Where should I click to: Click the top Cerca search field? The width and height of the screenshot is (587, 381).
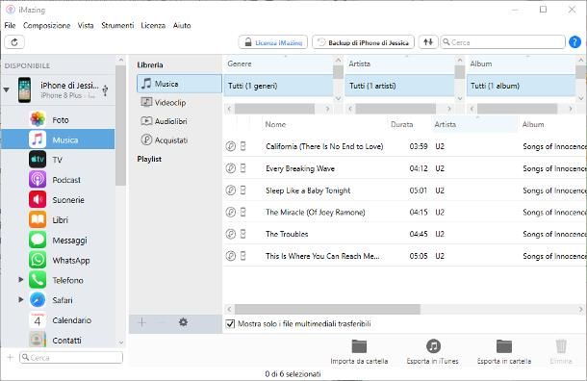[502, 42]
